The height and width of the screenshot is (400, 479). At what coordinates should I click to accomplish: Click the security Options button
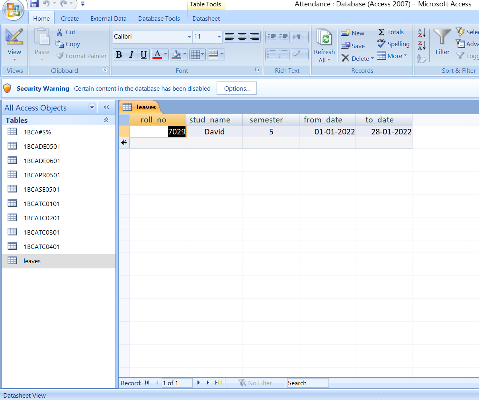click(x=237, y=88)
